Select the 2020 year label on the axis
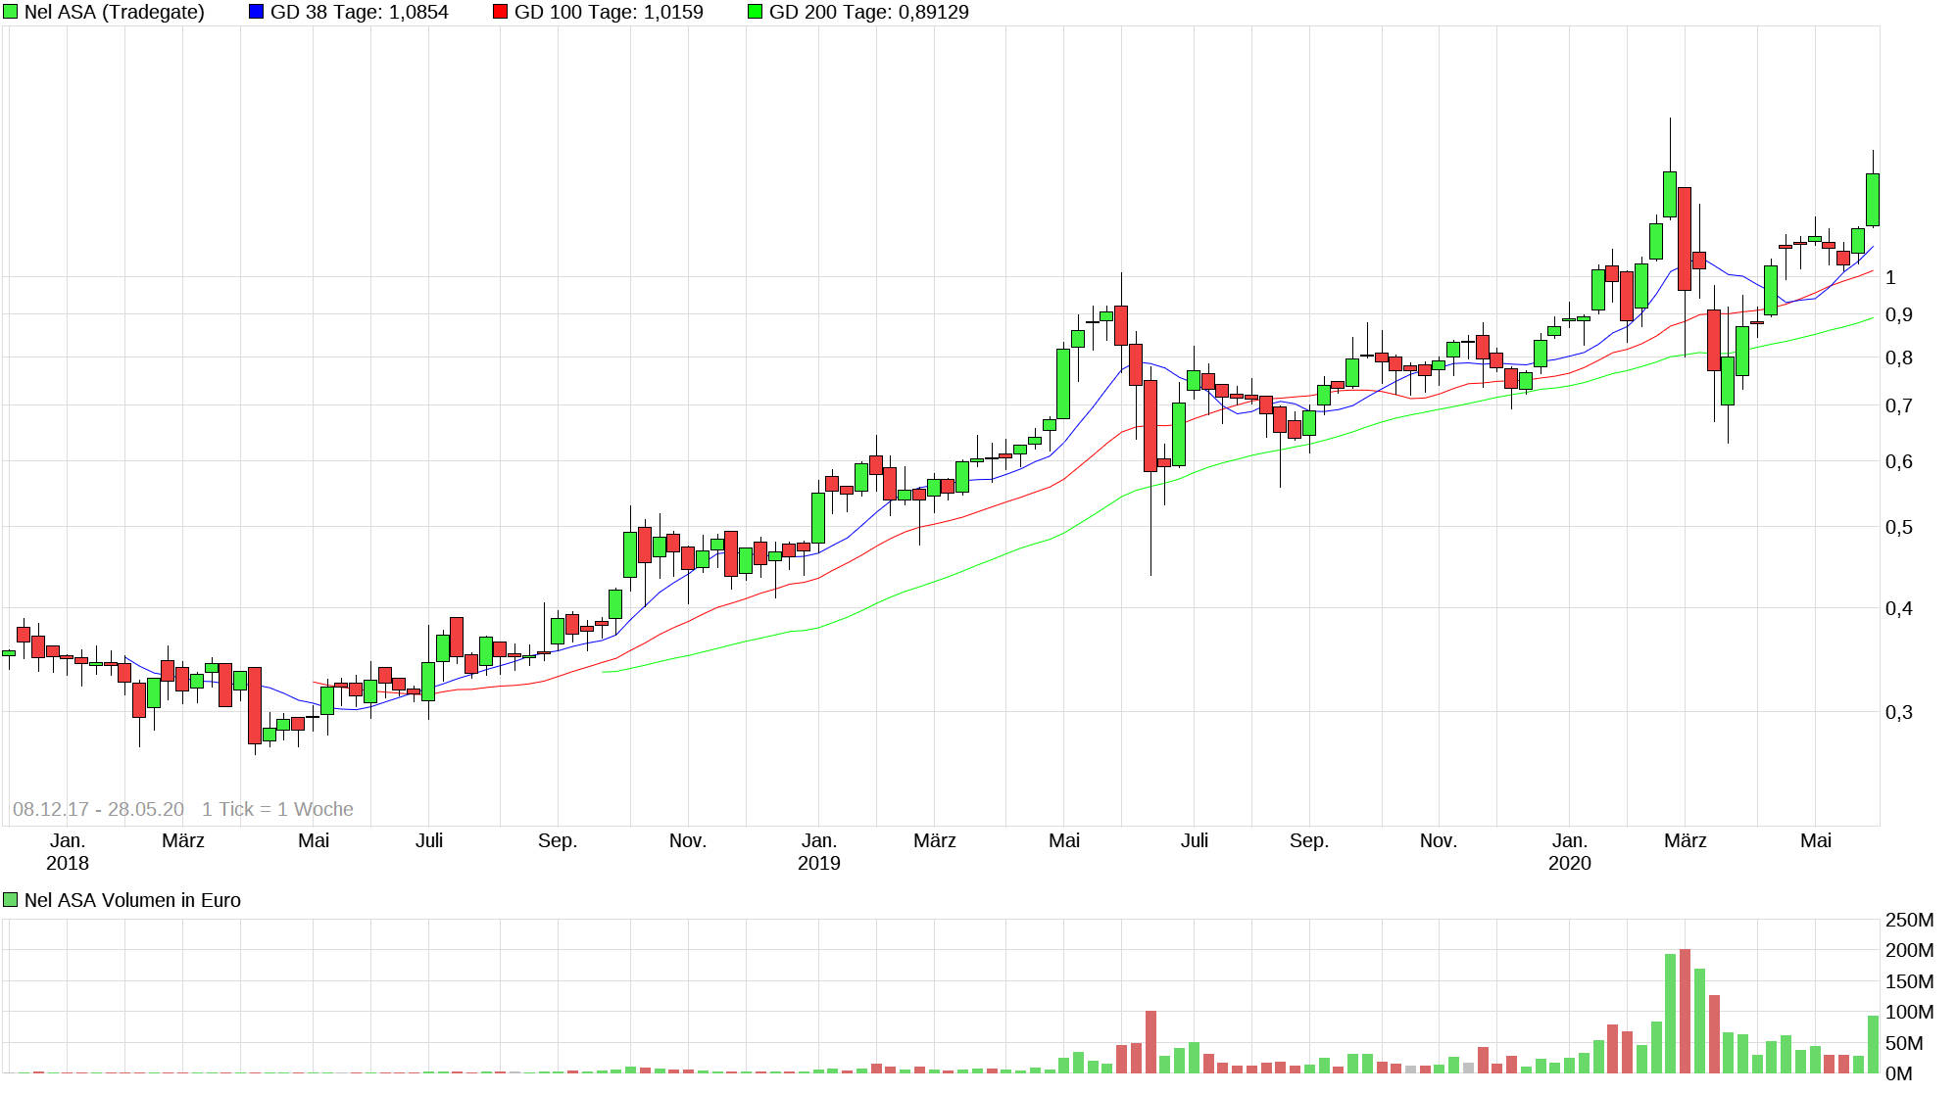 click(1572, 863)
